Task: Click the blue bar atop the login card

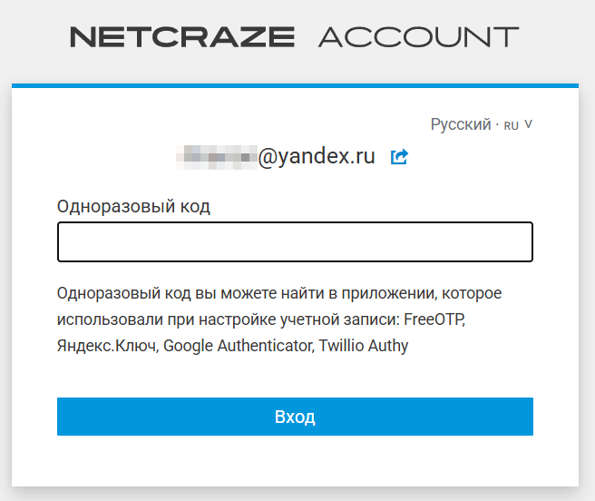Action: [295, 85]
